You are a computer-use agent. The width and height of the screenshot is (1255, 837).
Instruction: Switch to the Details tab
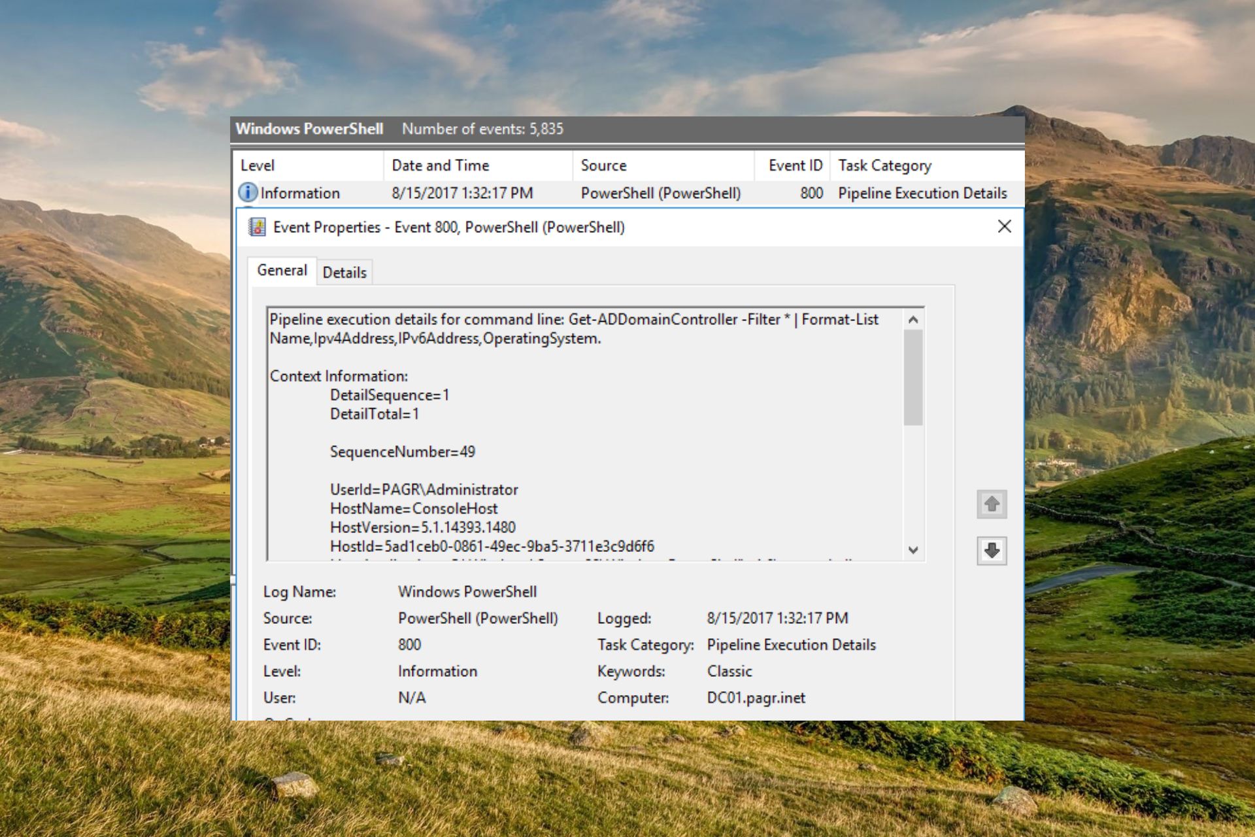click(344, 272)
